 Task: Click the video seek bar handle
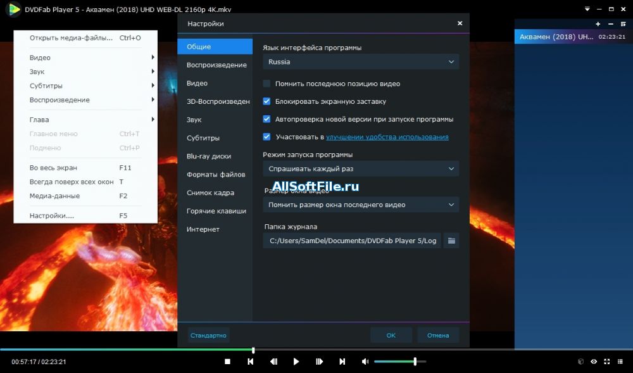point(253,350)
